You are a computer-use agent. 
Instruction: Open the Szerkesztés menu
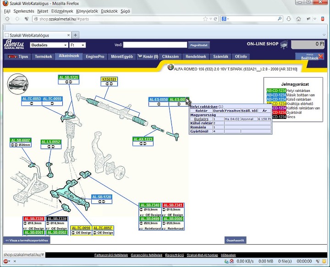tap(24, 11)
